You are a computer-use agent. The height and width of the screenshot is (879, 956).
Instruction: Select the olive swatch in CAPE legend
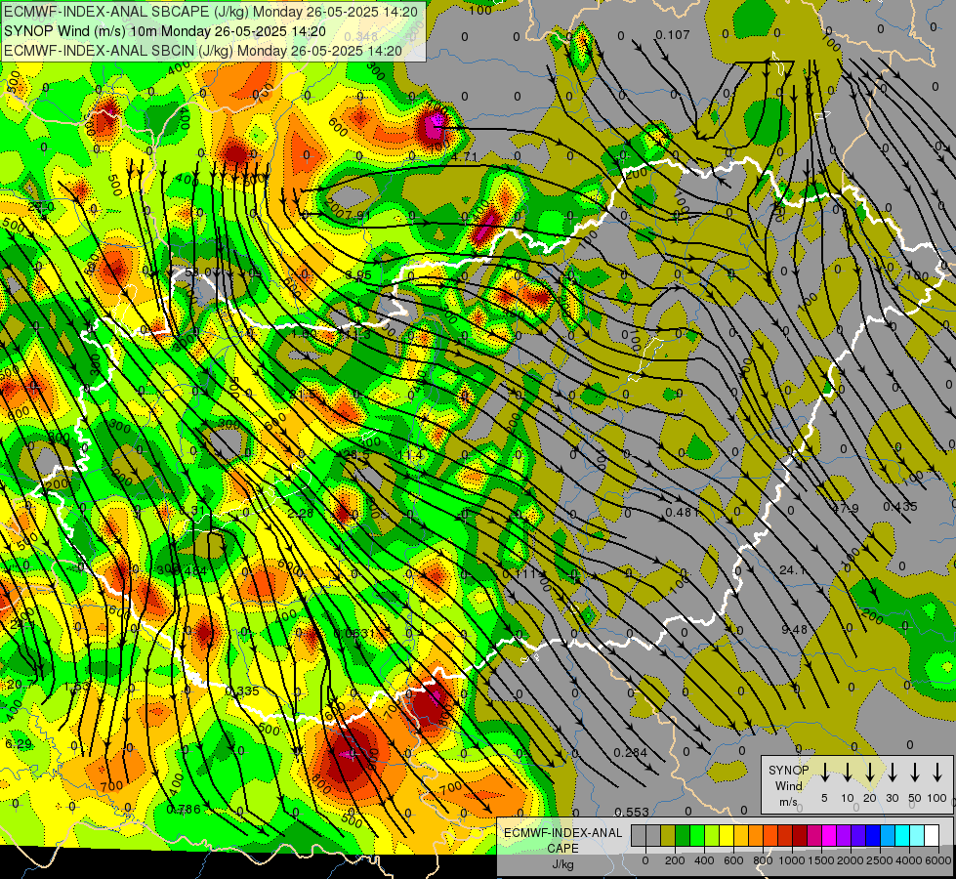tap(668, 836)
